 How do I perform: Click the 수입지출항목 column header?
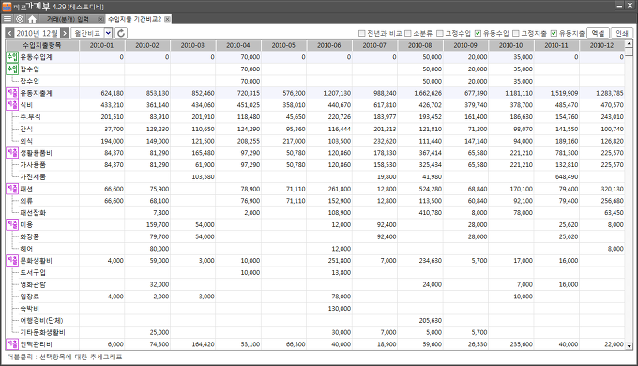(x=42, y=45)
